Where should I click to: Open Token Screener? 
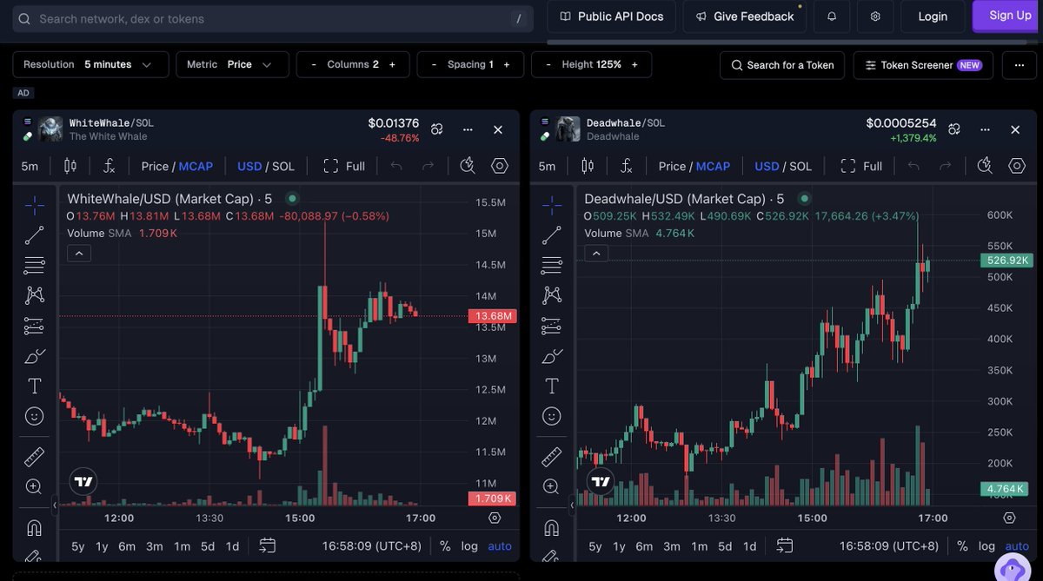923,65
